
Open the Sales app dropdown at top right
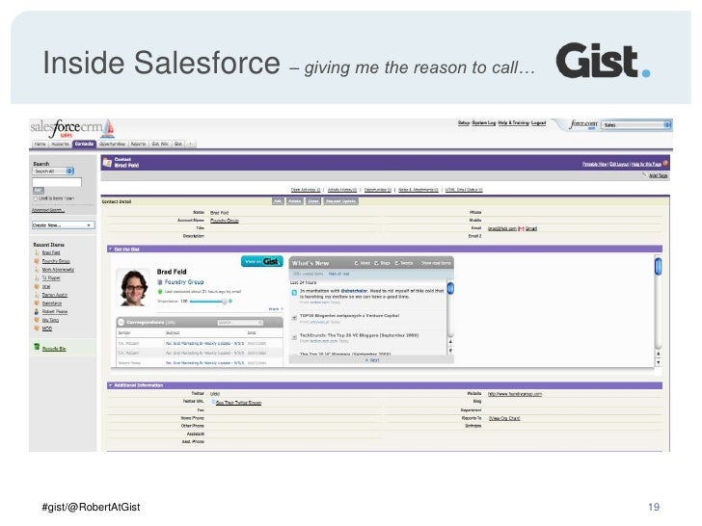(635, 125)
